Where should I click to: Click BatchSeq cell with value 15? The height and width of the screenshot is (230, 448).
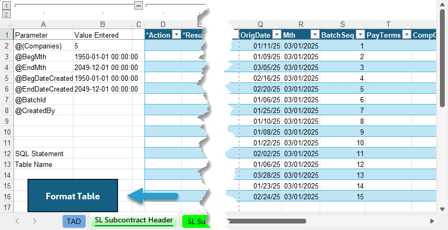click(x=342, y=197)
